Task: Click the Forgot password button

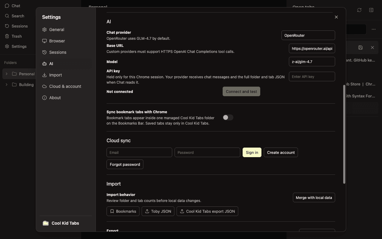Action: 125,164
